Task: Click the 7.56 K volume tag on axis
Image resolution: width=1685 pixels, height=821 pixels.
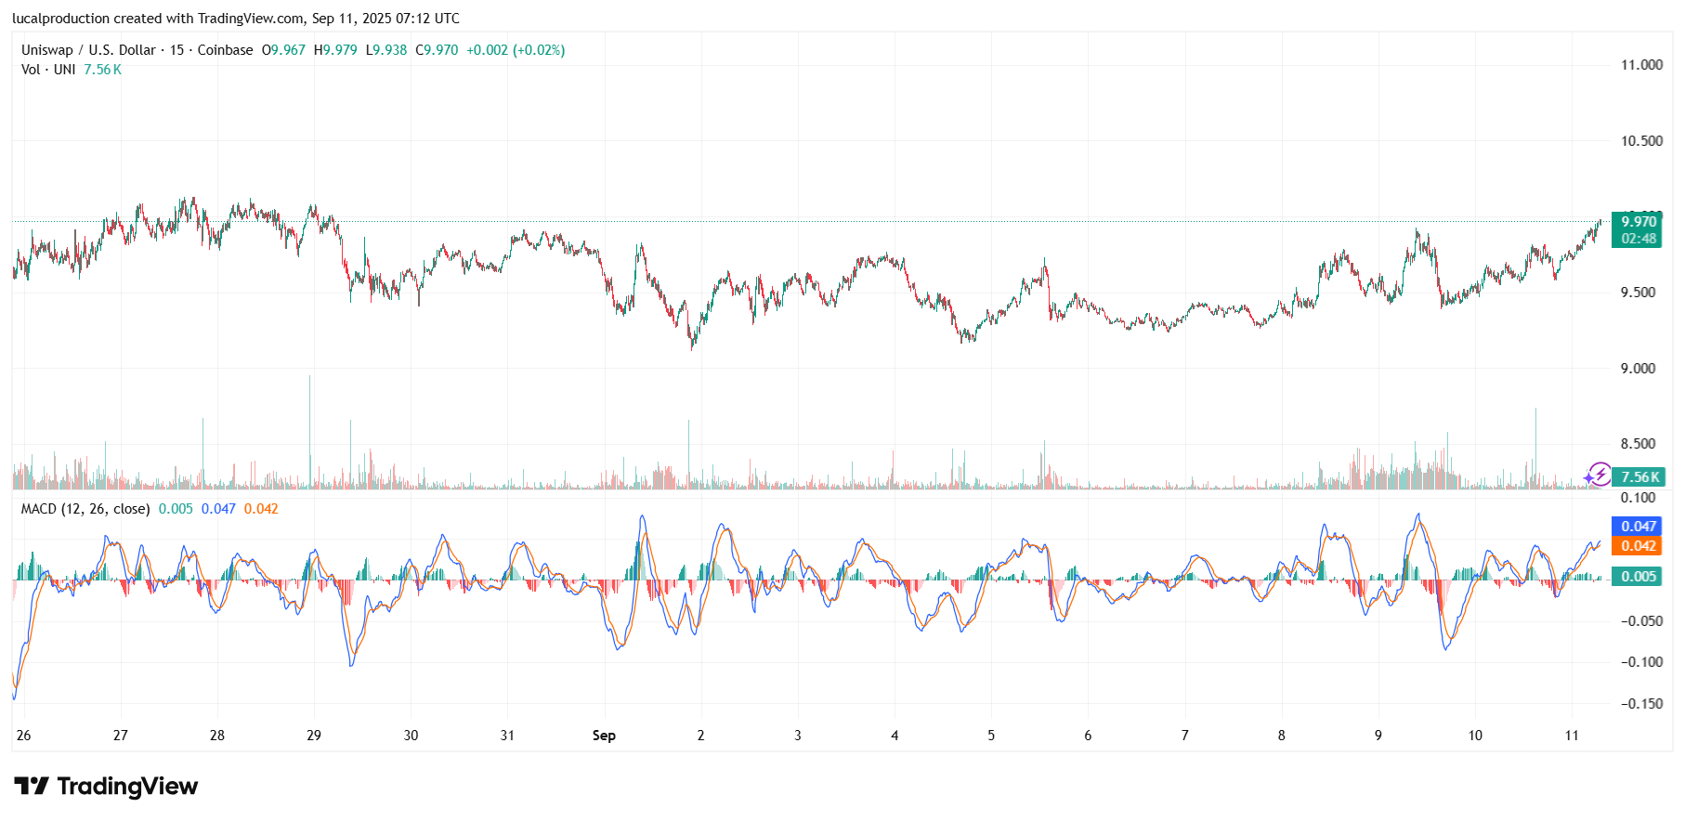Action: click(1639, 477)
